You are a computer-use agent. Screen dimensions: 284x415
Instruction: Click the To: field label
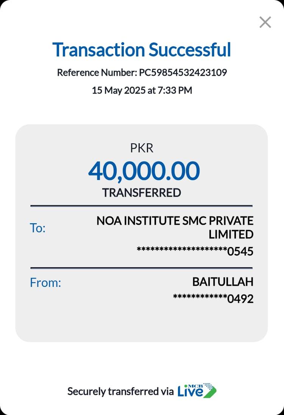click(37, 228)
